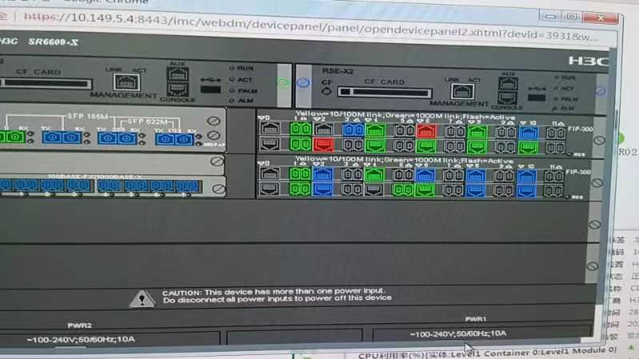Click the upper FIP-300 card label
Viewport: 639px width, 359px height.
(x=581, y=129)
